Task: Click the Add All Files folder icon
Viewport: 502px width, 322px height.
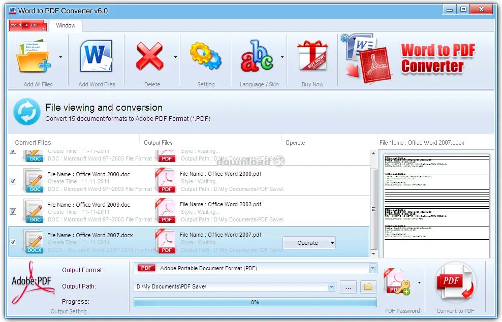Action: [34, 57]
